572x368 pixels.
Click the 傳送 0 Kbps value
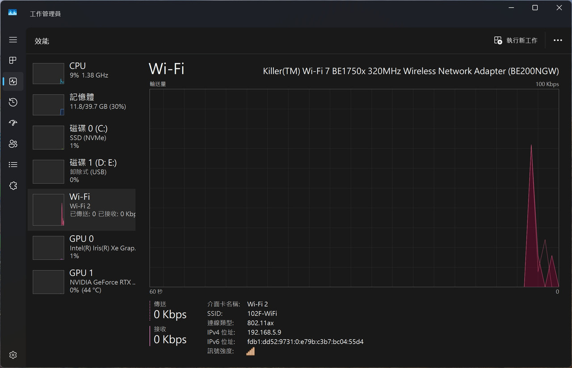(x=170, y=315)
